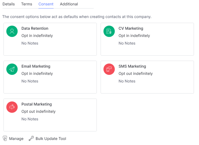199x145 pixels.
Task: Click the hand pointer icon beside Manage
Action: pyautogui.click(x=5, y=138)
